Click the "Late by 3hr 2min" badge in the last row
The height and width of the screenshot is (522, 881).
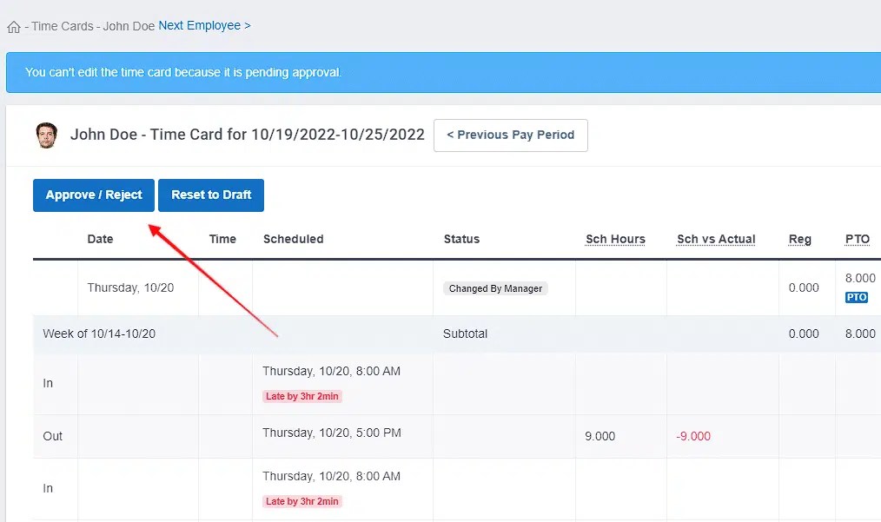point(301,500)
